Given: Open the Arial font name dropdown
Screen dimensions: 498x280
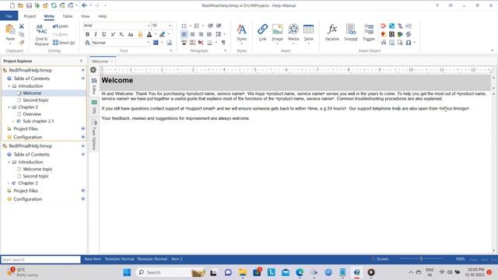Looking at the screenshot, I should point(149,26).
